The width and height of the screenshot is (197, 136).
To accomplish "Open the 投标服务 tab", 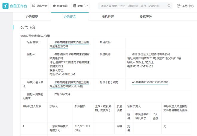I will click(x=146, y=17).
